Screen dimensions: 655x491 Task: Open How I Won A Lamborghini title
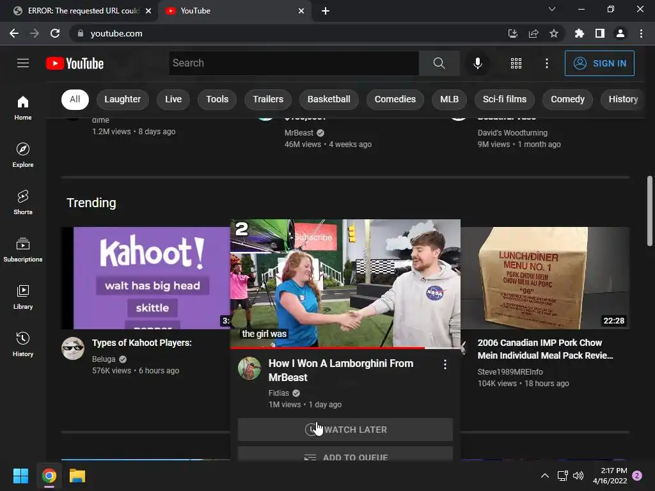pyautogui.click(x=341, y=370)
